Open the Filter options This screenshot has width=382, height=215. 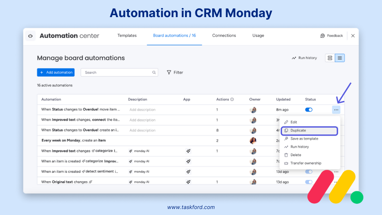(175, 72)
